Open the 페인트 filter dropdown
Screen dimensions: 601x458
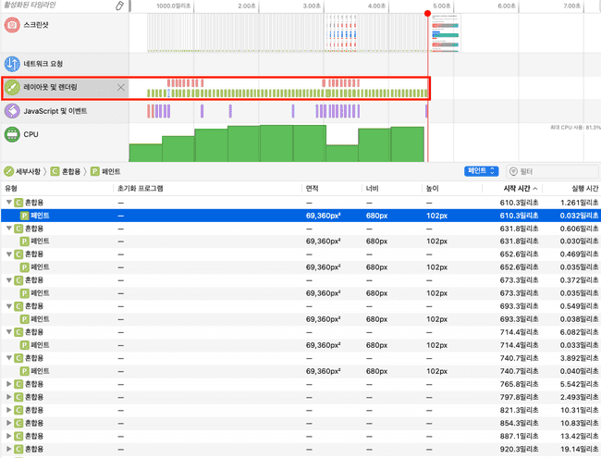coord(481,171)
